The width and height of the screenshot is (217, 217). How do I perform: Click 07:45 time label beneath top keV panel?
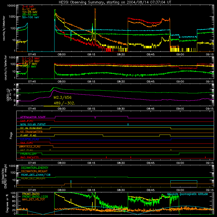[32, 55]
